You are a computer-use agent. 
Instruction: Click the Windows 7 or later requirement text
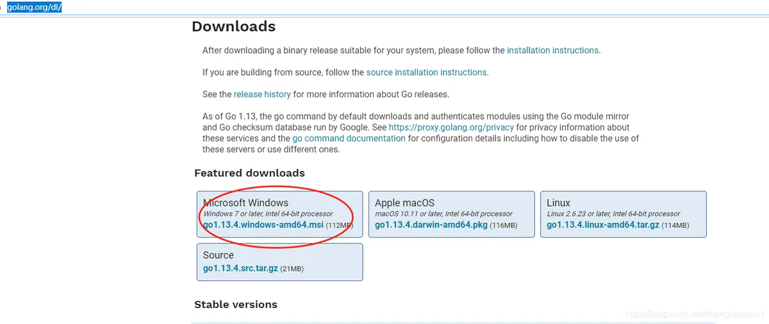(x=268, y=214)
